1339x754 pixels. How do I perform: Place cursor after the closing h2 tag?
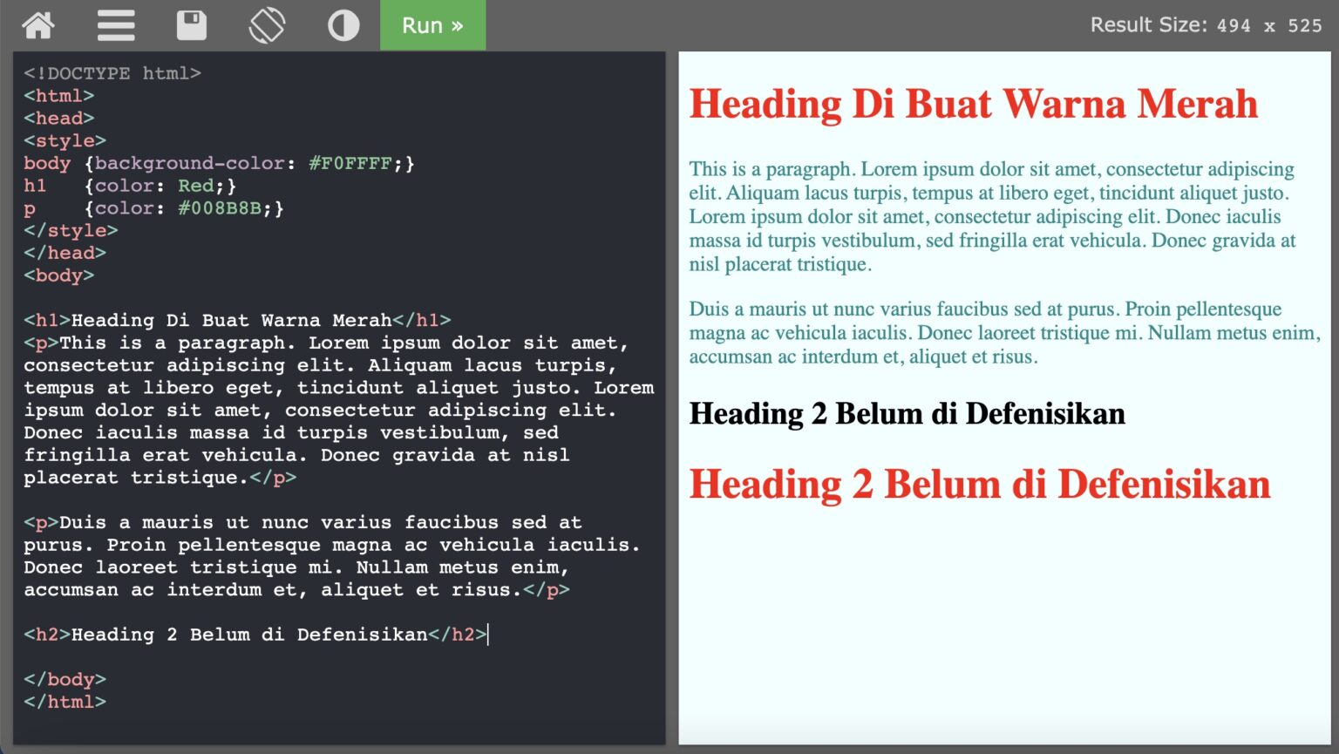pyautogui.click(x=488, y=635)
